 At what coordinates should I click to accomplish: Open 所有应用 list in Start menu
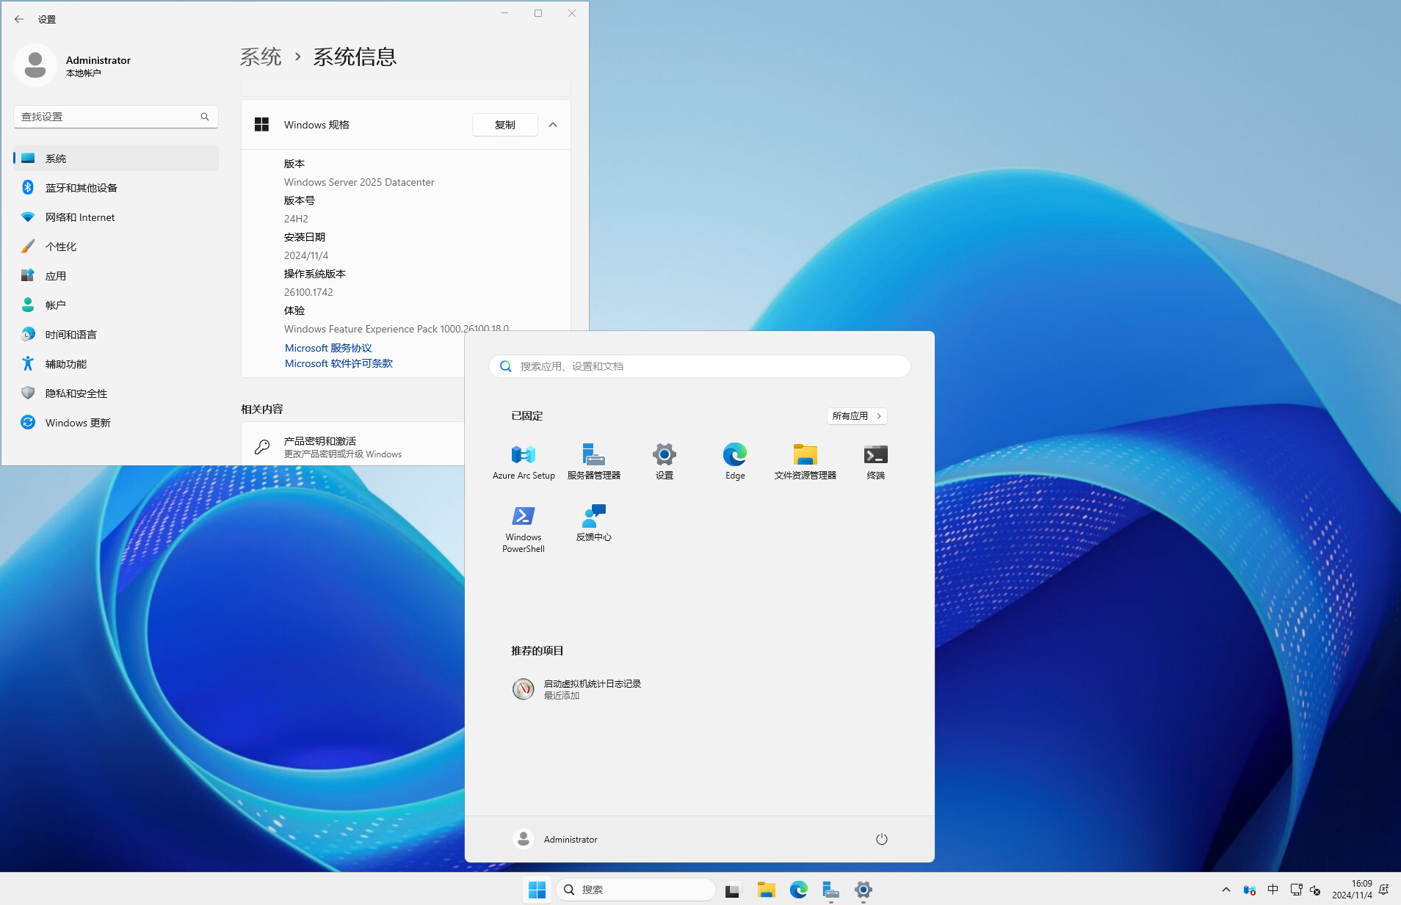[857, 416]
